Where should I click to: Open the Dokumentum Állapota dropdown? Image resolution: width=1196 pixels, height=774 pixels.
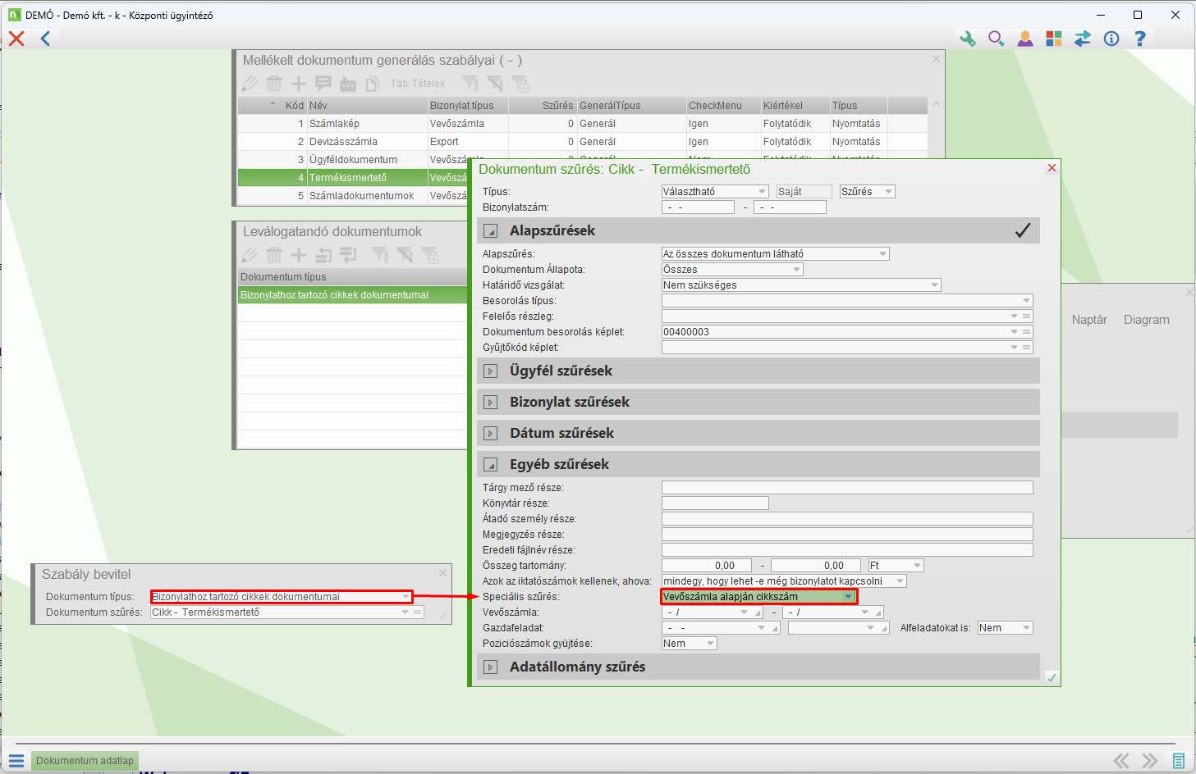pyautogui.click(x=796, y=270)
